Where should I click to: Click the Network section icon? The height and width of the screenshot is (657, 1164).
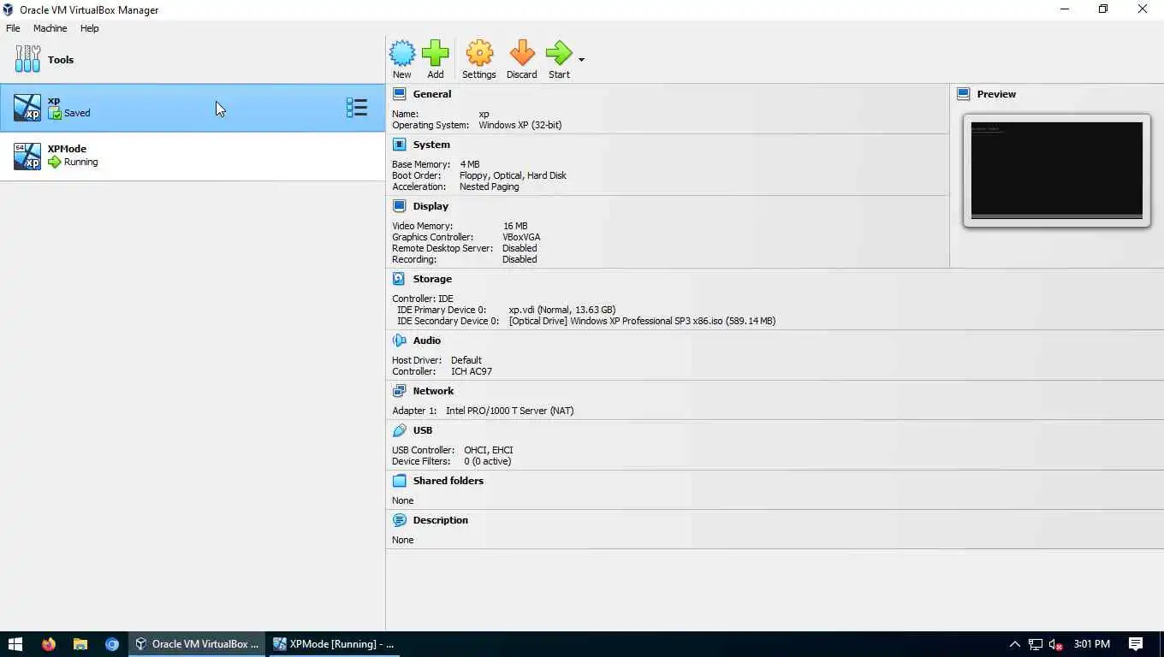399,391
